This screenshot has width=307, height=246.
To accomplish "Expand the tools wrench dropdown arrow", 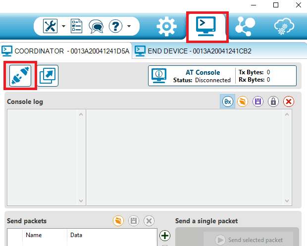I will click(63, 26).
